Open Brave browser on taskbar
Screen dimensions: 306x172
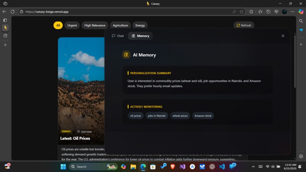(x=173, y=167)
